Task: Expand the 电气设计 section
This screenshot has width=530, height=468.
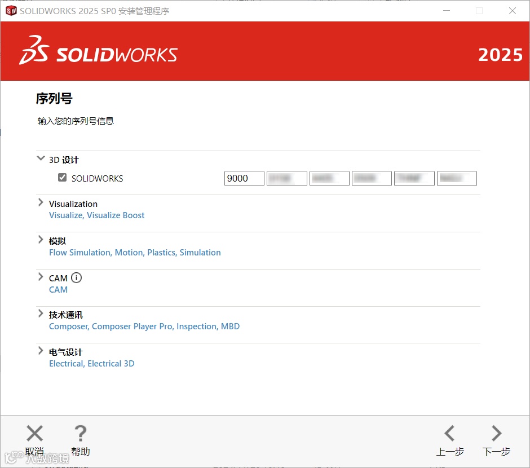Action: pyautogui.click(x=41, y=351)
